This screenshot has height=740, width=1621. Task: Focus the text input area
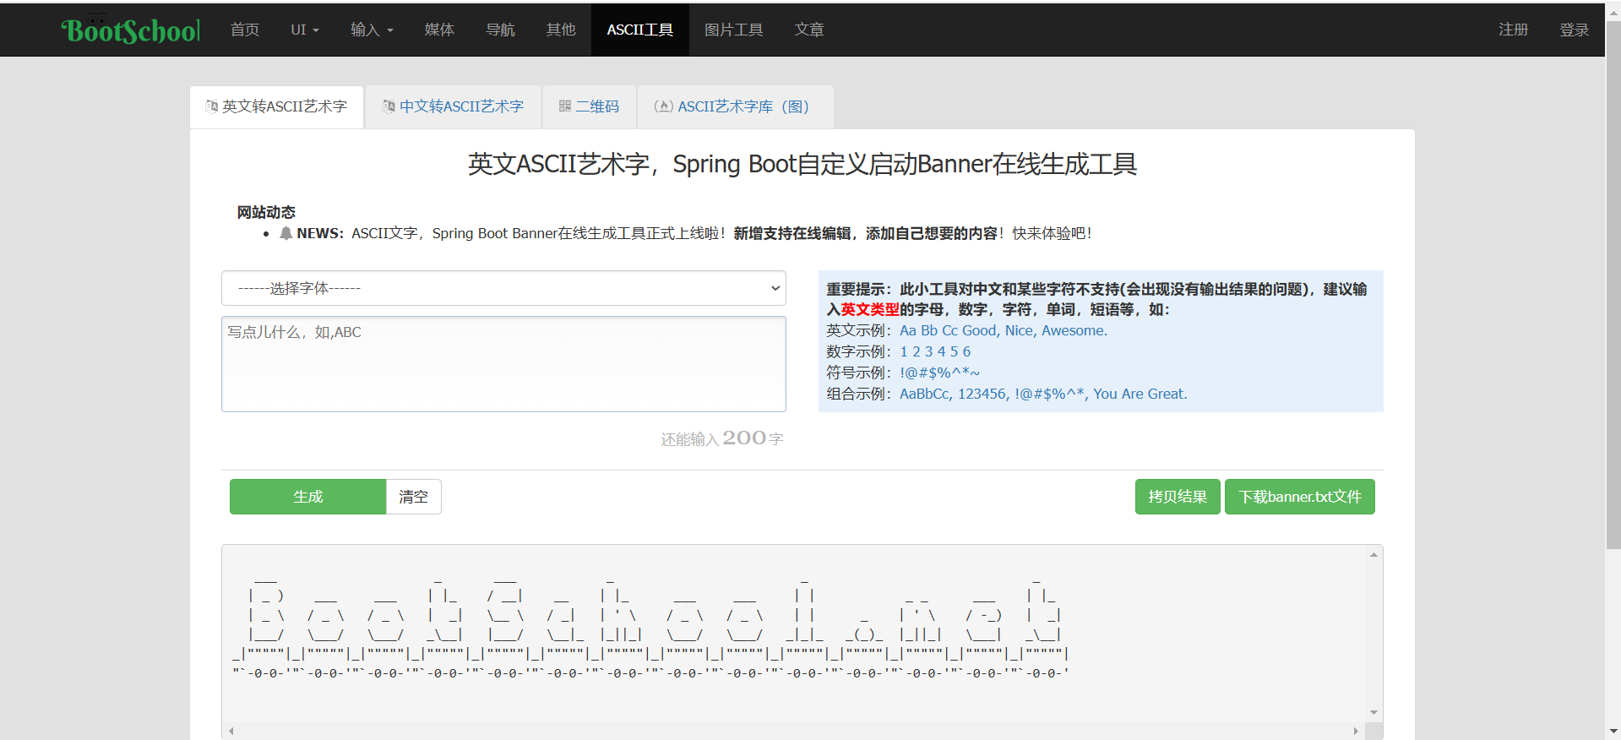point(503,364)
